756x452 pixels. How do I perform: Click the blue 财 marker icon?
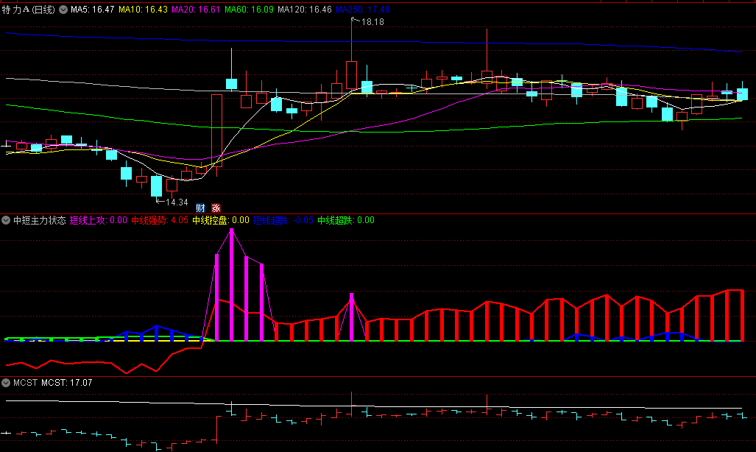point(200,208)
